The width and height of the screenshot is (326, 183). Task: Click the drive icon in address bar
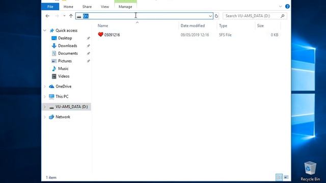(x=79, y=16)
